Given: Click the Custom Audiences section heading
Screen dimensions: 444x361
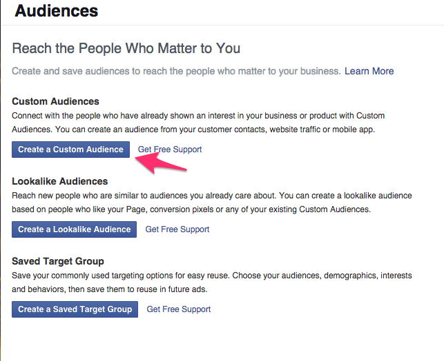Looking at the screenshot, I should [55, 101].
